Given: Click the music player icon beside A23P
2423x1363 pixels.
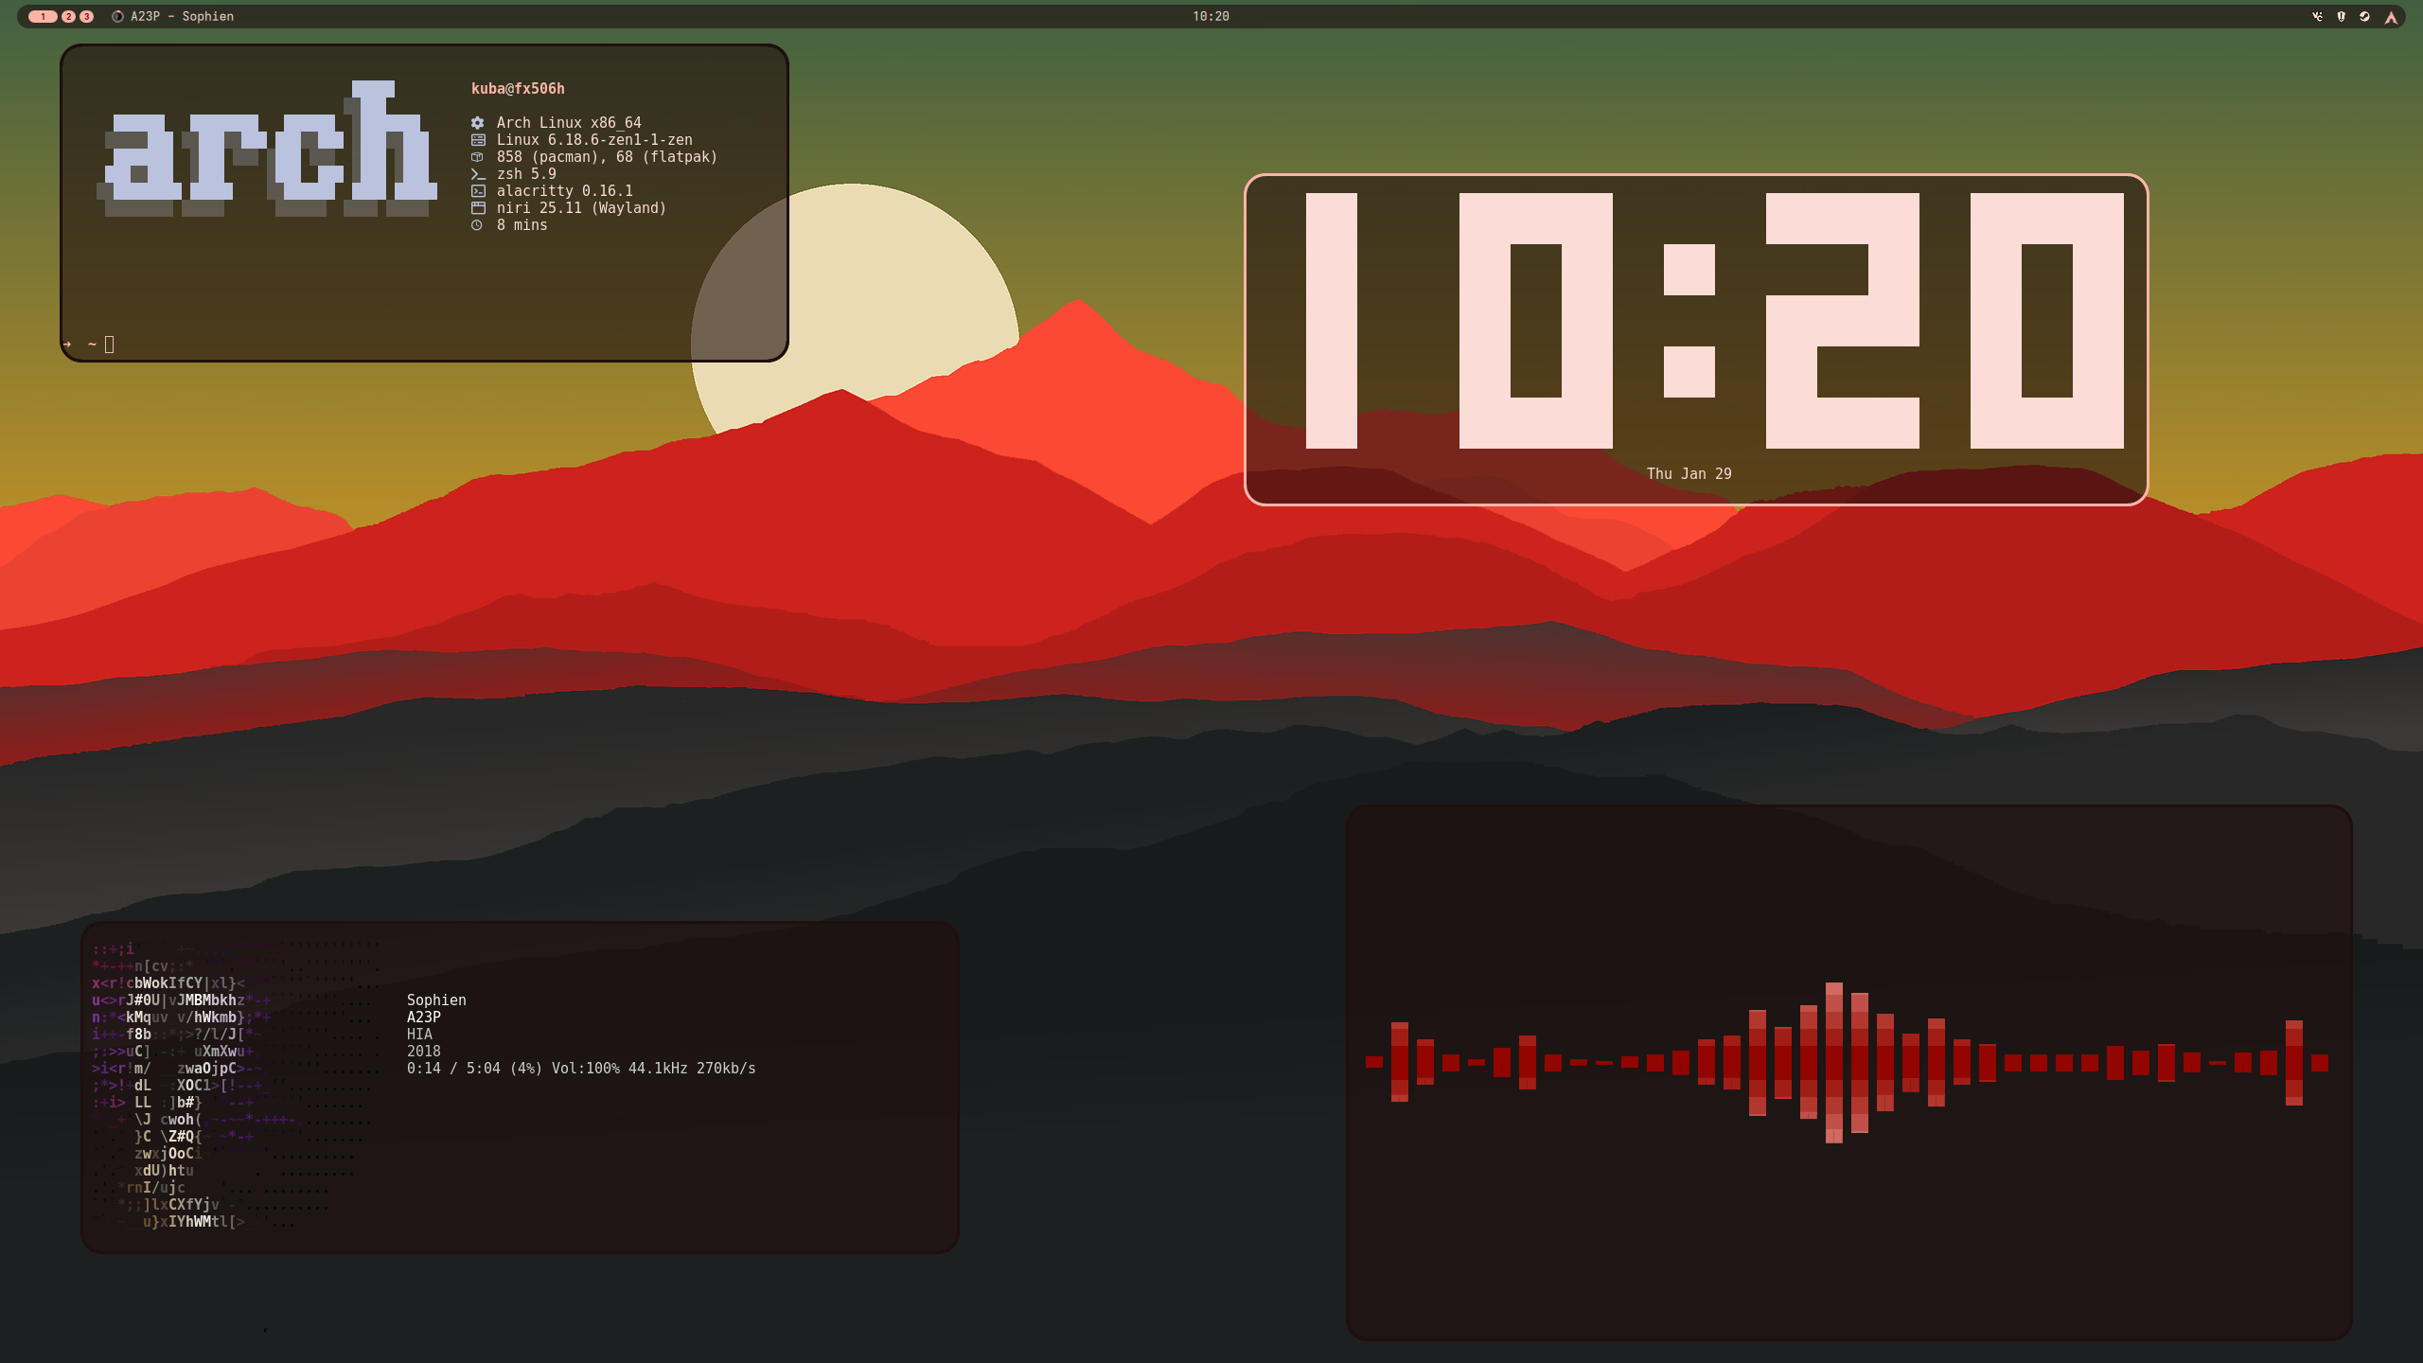Looking at the screenshot, I should click(117, 16).
